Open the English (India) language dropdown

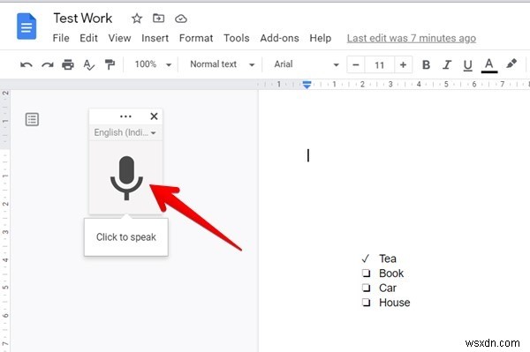[125, 132]
